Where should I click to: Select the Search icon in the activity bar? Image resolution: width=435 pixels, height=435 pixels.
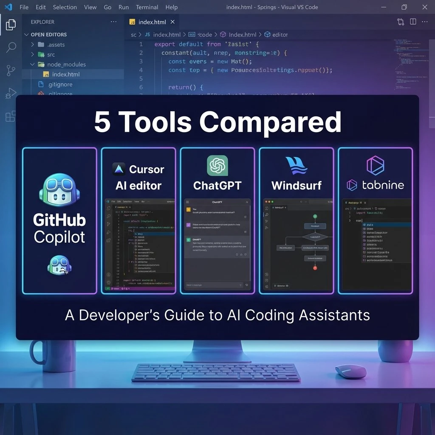[x=10, y=48]
